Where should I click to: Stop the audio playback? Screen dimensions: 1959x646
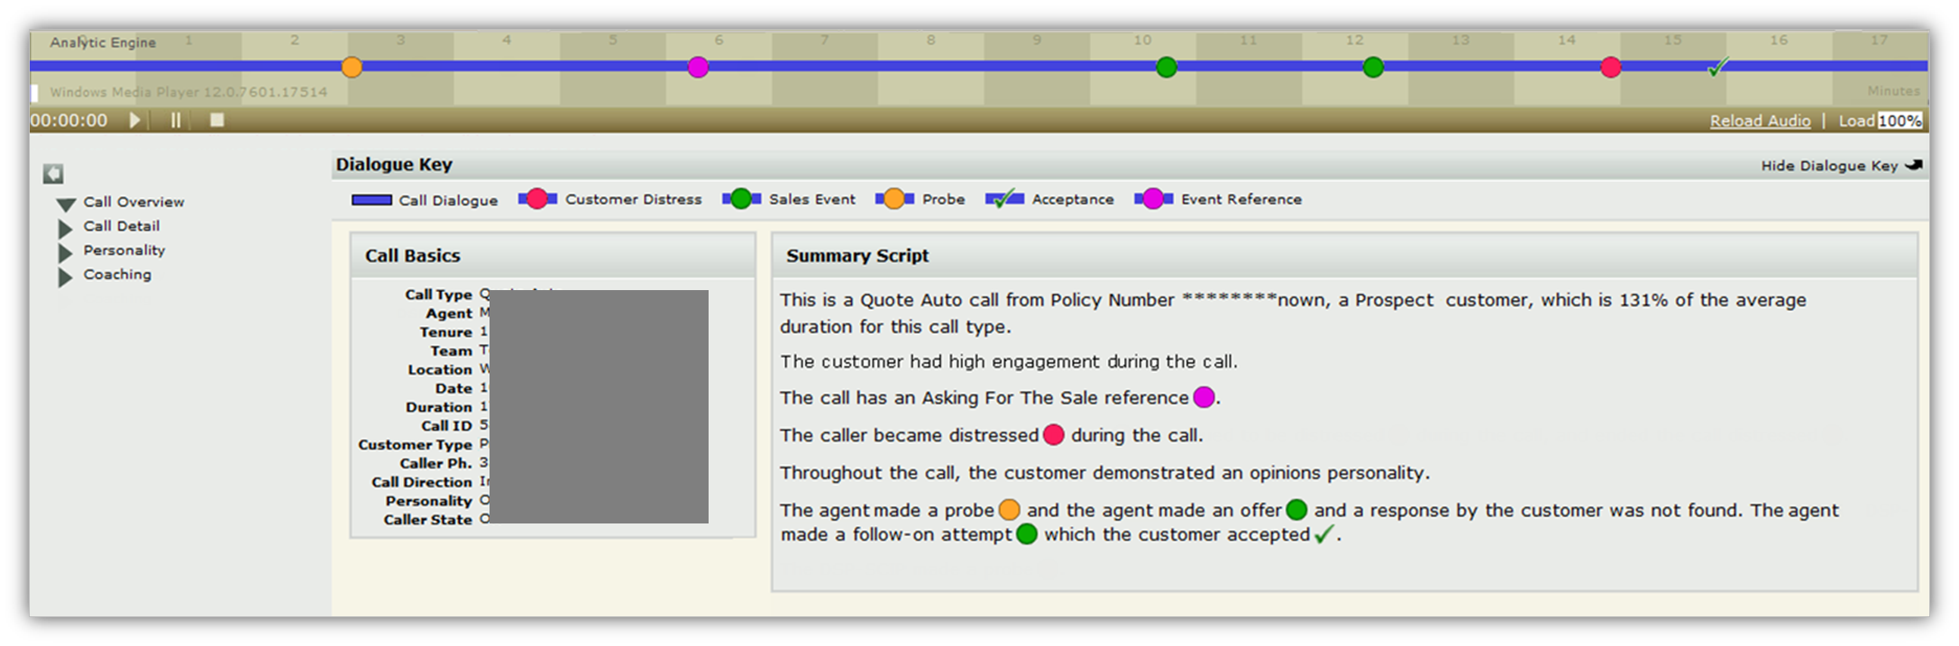[217, 120]
